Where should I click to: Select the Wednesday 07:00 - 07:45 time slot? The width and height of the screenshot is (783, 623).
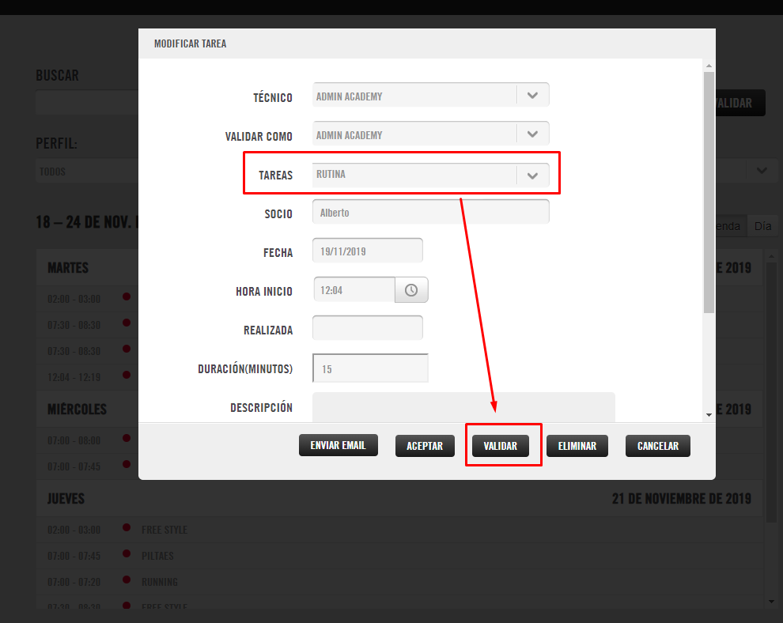click(74, 466)
